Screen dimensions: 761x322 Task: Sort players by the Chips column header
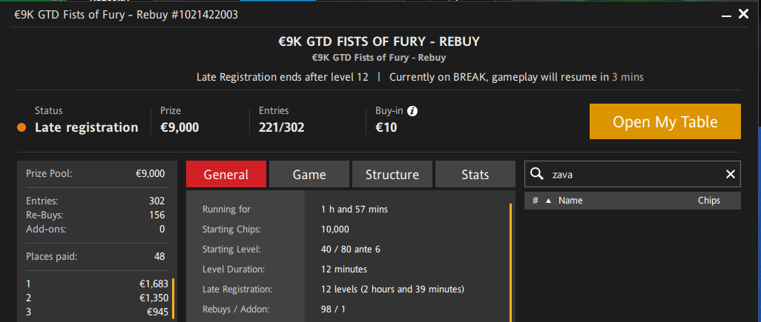pos(708,201)
